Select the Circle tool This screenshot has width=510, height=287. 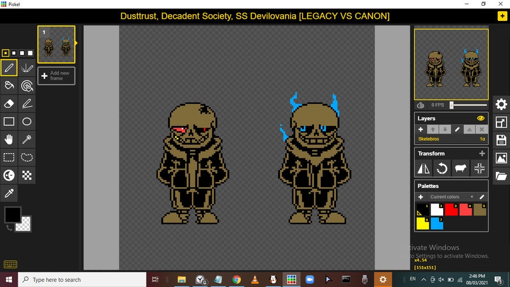point(27,121)
